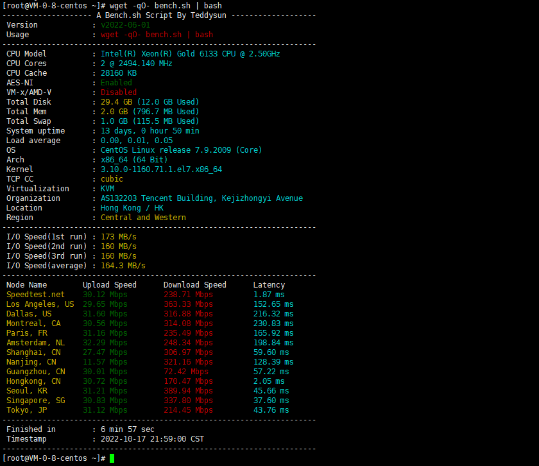The height and width of the screenshot is (466, 539).
Task: Click the VM-x/AMD-V Disabled status
Action: [x=118, y=92]
